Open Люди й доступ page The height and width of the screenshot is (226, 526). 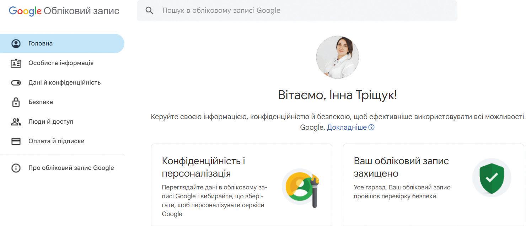[62, 122]
